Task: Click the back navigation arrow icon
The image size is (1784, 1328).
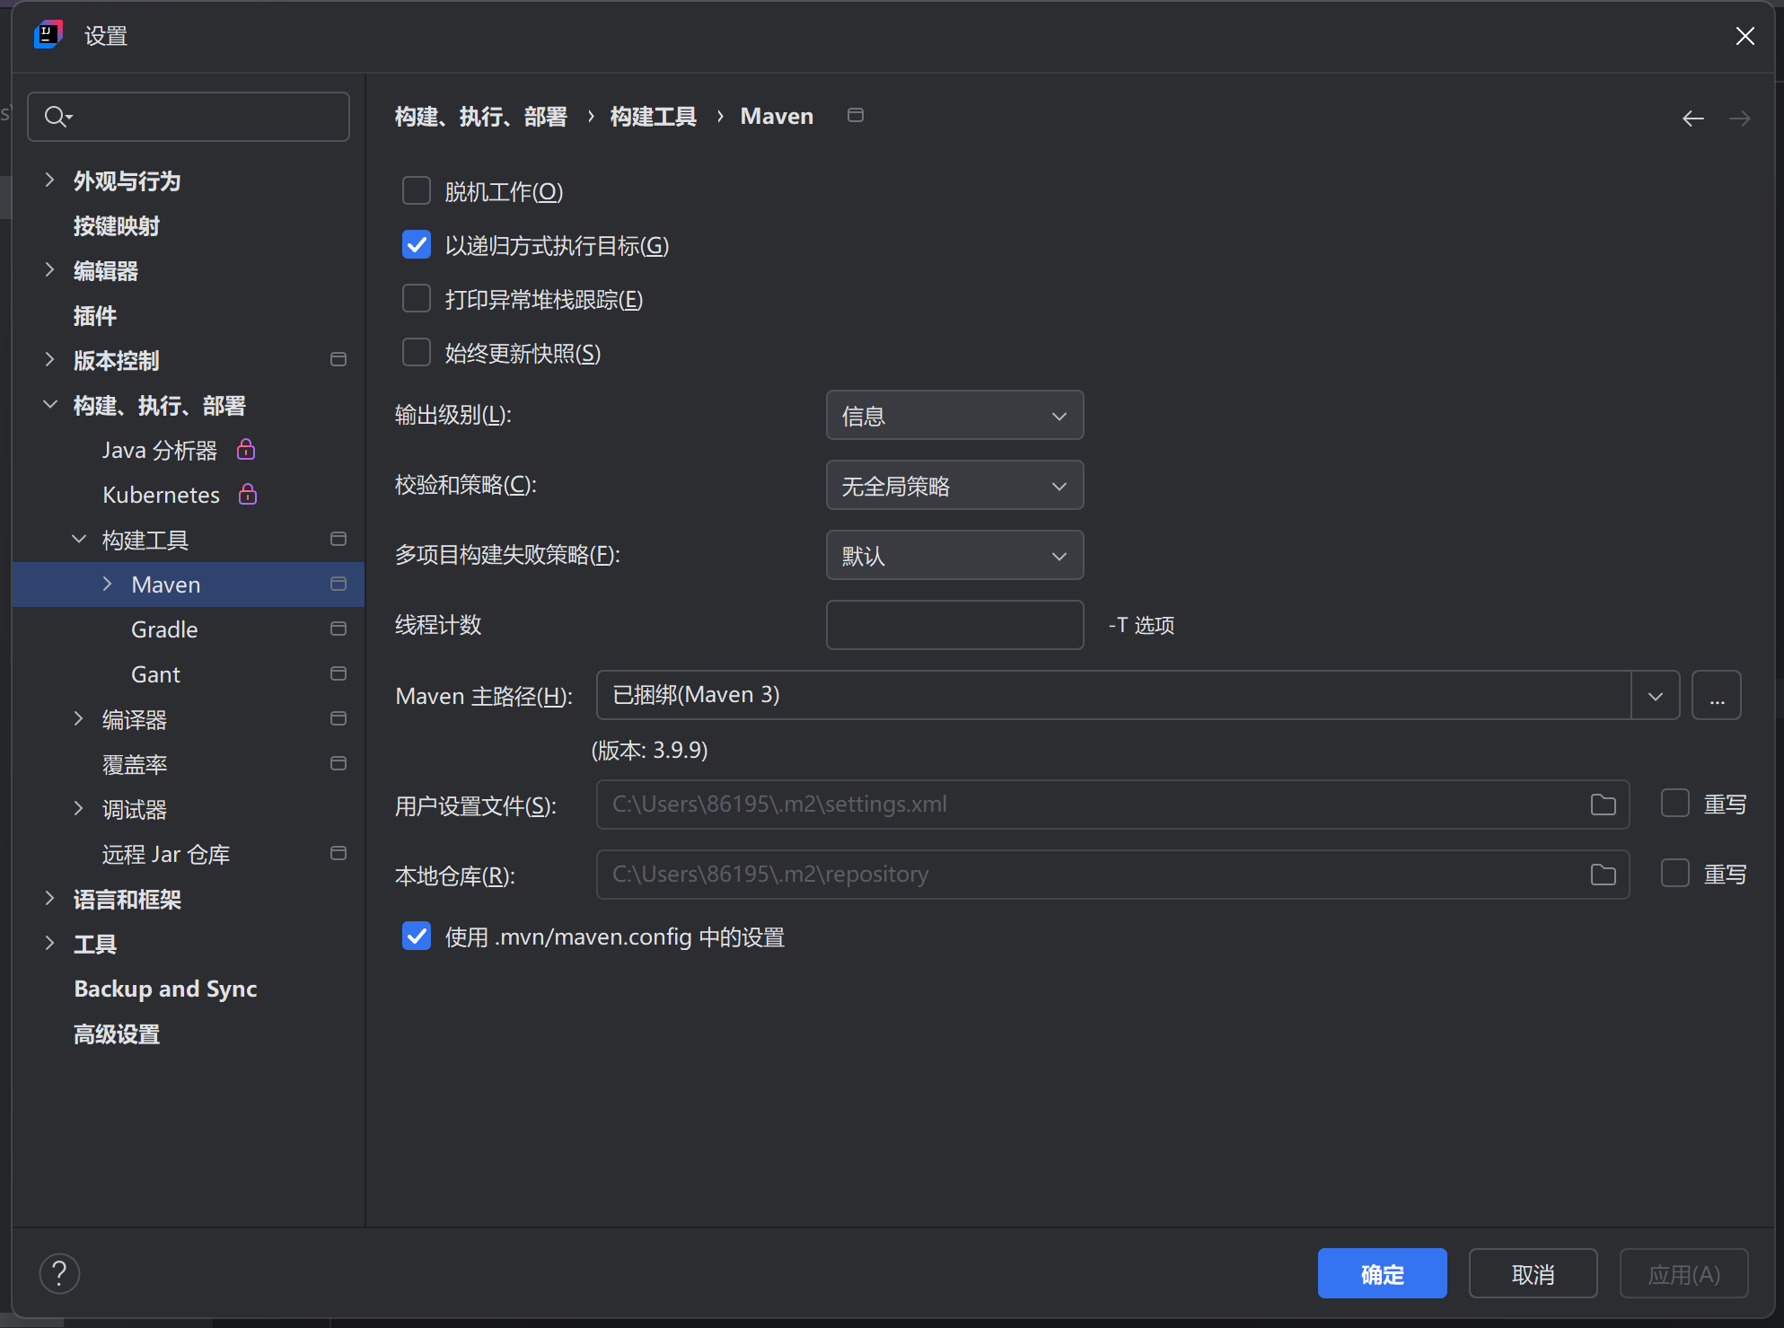Action: tap(1692, 119)
